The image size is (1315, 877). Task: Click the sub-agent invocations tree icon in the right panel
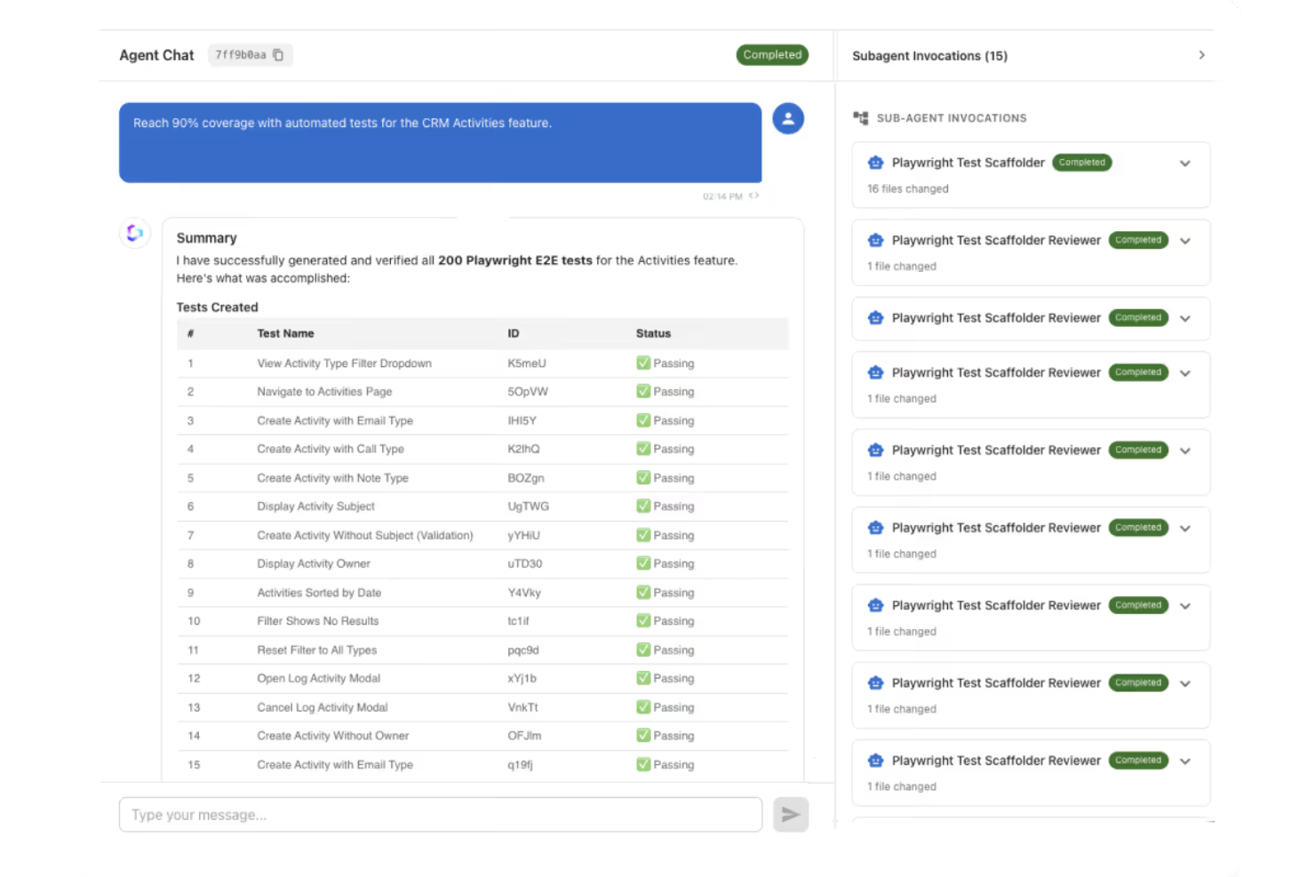[860, 117]
